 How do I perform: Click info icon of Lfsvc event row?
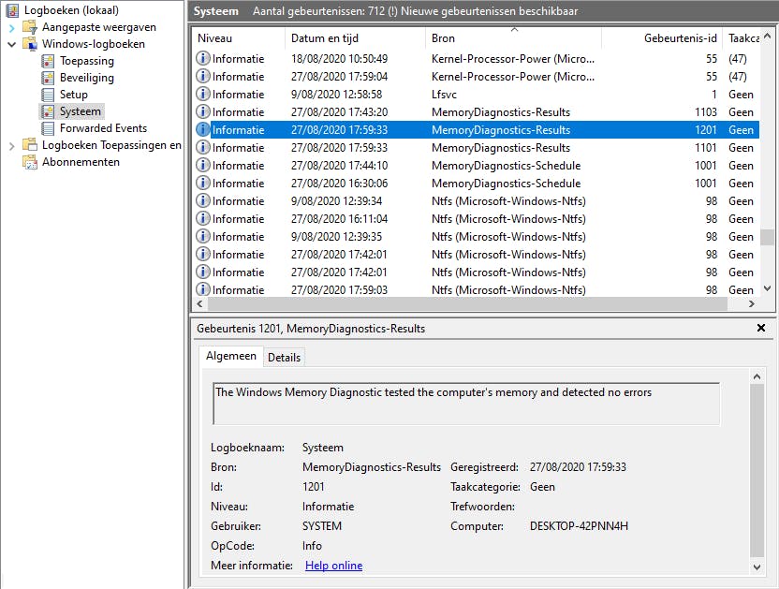(x=203, y=95)
